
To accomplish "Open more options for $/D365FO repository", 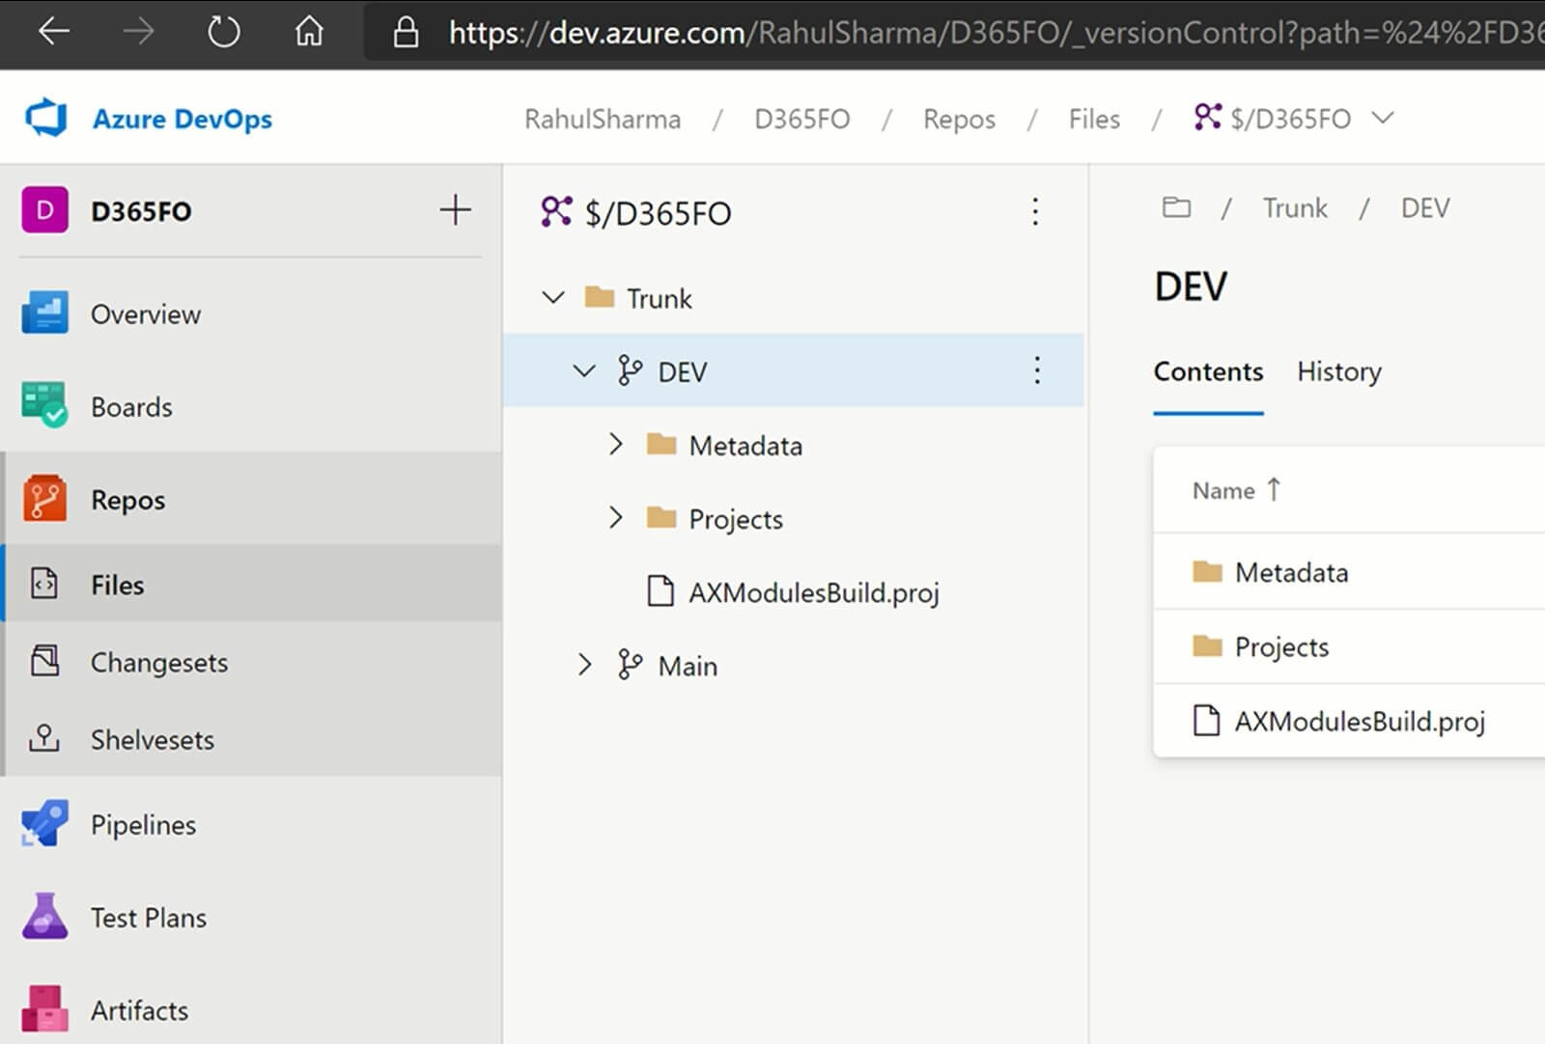I will click(x=1035, y=212).
